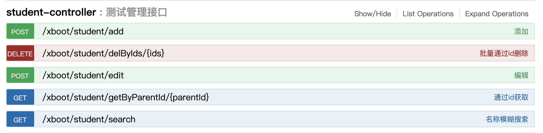Open the /xboot/student/add endpoint path
Viewport: 543px width, 133px height.
coord(83,32)
